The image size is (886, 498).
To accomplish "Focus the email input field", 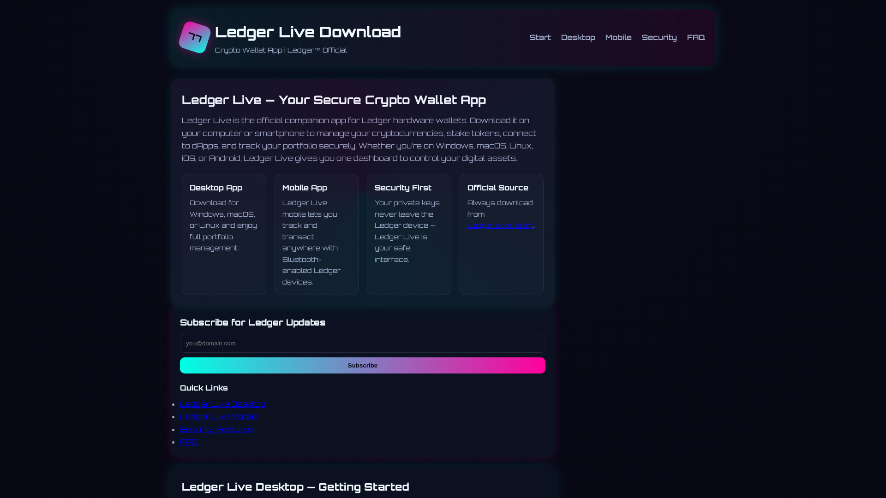I will pos(363,343).
